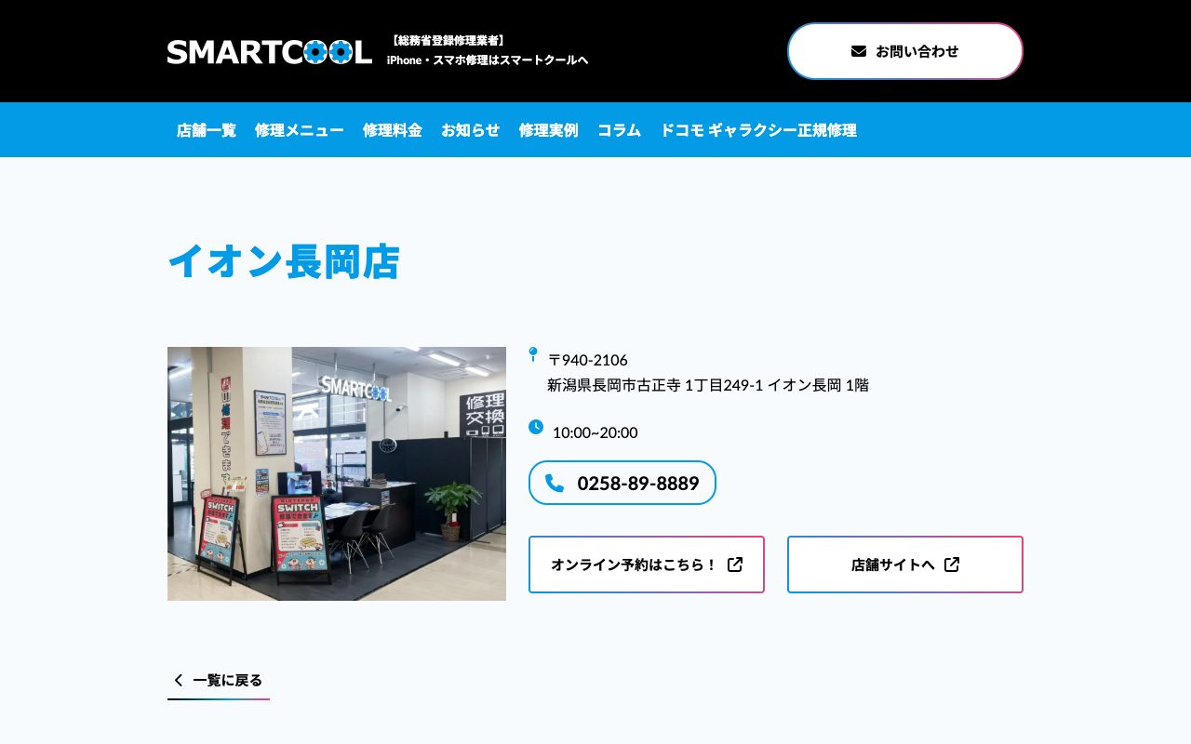Viewport: 1191px width, 744px height.
Task: Return via 一覧に戻る link
Action: (219, 681)
